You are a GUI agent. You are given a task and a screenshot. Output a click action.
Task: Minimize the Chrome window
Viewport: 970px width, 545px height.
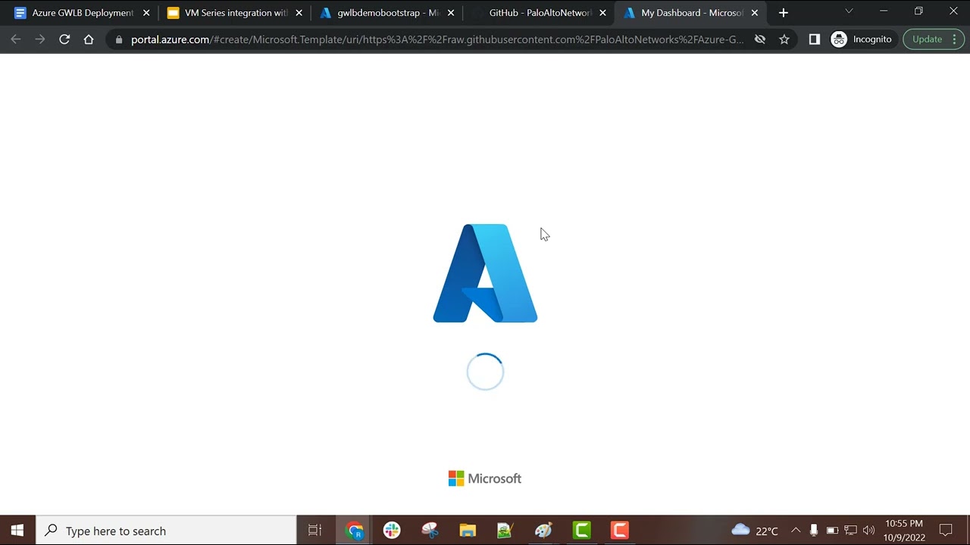[x=884, y=11]
